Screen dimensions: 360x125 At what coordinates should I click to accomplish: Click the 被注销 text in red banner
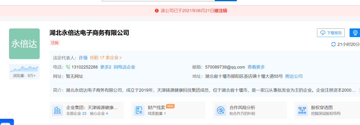[221, 11]
